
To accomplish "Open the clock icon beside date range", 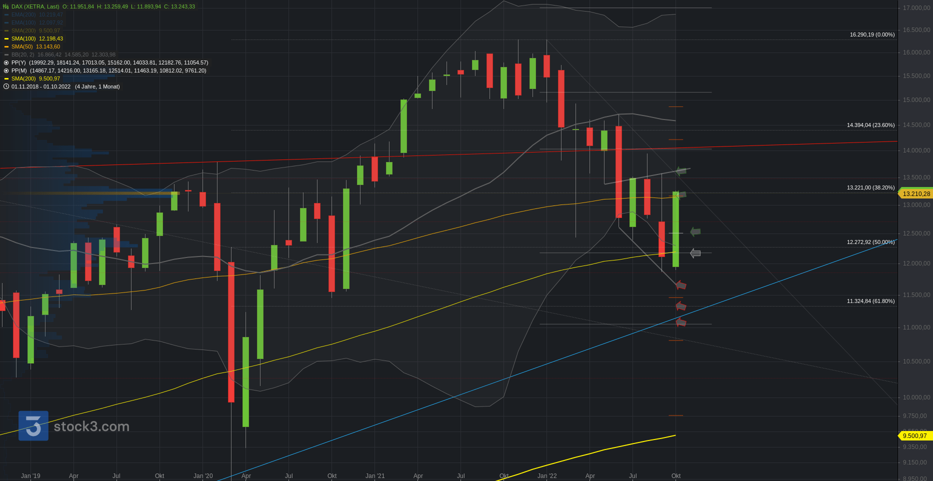I will pos(6,86).
